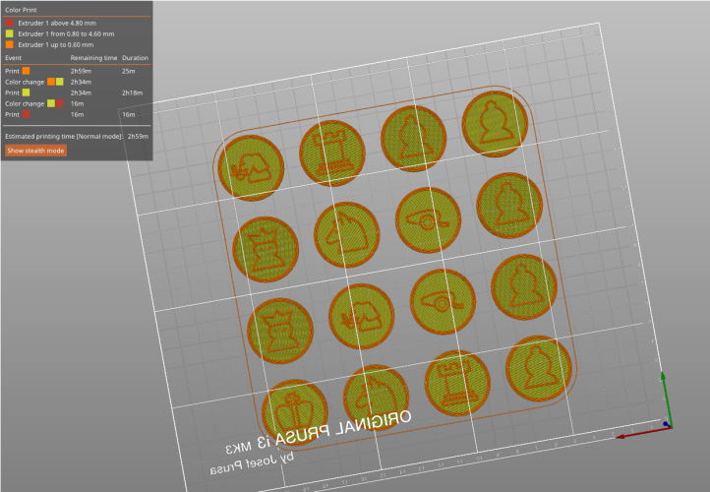Click the yellow swatch in the Color change 2h34m row
The image size is (710, 492).
click(x=60, y=82)
